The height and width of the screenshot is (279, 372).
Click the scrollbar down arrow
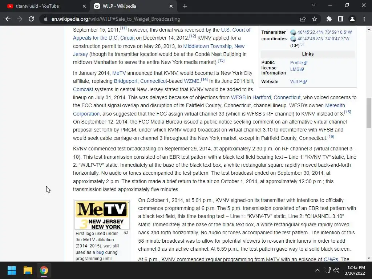[369, 258]
